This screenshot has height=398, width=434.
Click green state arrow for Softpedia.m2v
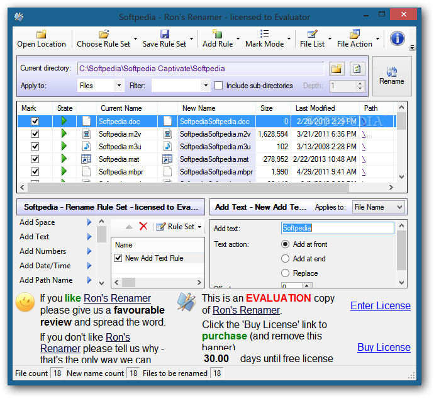coord(64,134)
